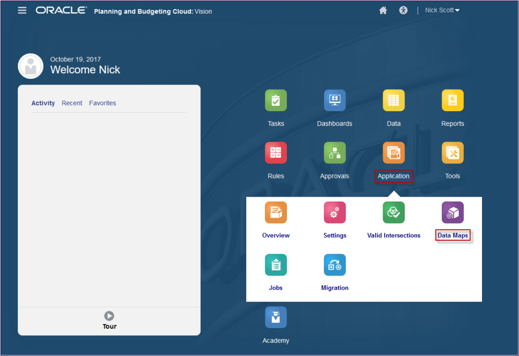
Task: Open the Dashboards icon
Action: pyautogui.click(x=335, y=101)
